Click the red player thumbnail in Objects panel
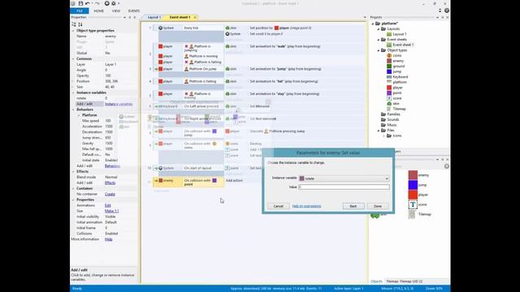520x292 pixels. (x=413, y=195)
